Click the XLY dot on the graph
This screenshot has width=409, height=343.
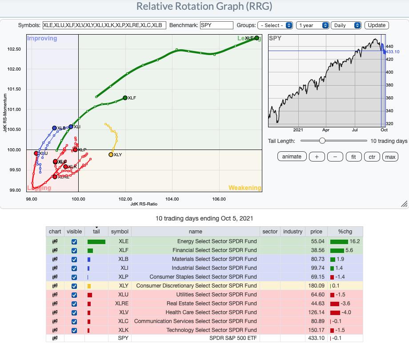(111, 154)
